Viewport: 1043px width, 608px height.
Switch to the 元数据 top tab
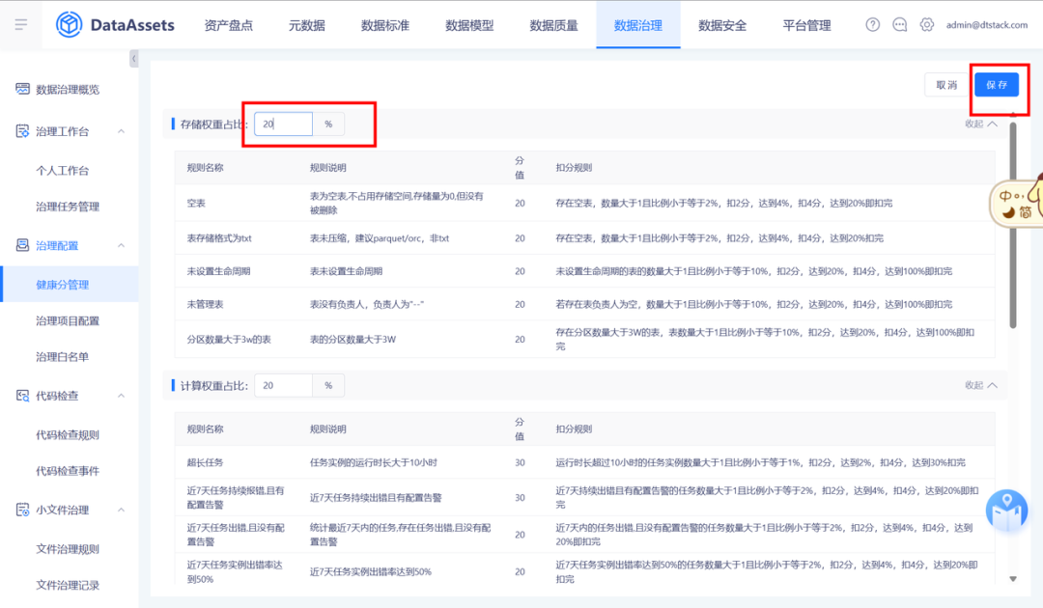306,25
